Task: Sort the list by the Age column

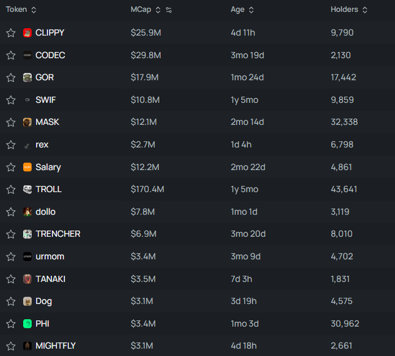Action: 251,10
